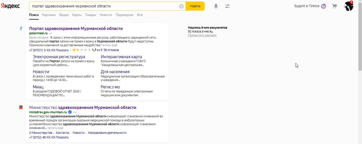Select the Поиск tab

(34, 15)
